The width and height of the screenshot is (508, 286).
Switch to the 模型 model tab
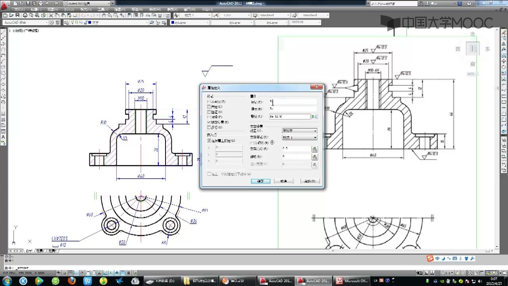pyautogui.click(x=29, y=251)
